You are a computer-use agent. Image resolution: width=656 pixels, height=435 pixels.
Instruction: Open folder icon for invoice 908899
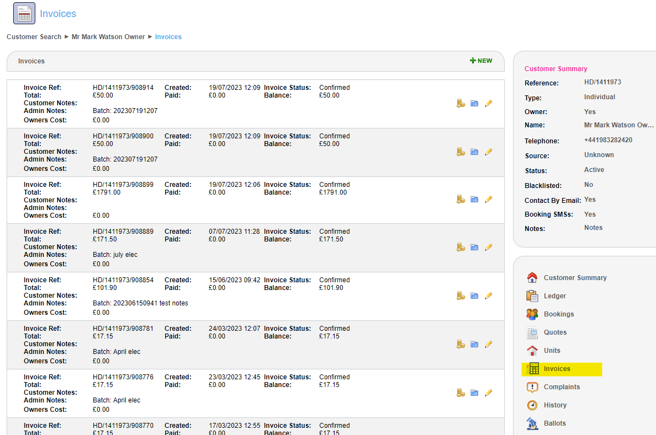point(474,200)
